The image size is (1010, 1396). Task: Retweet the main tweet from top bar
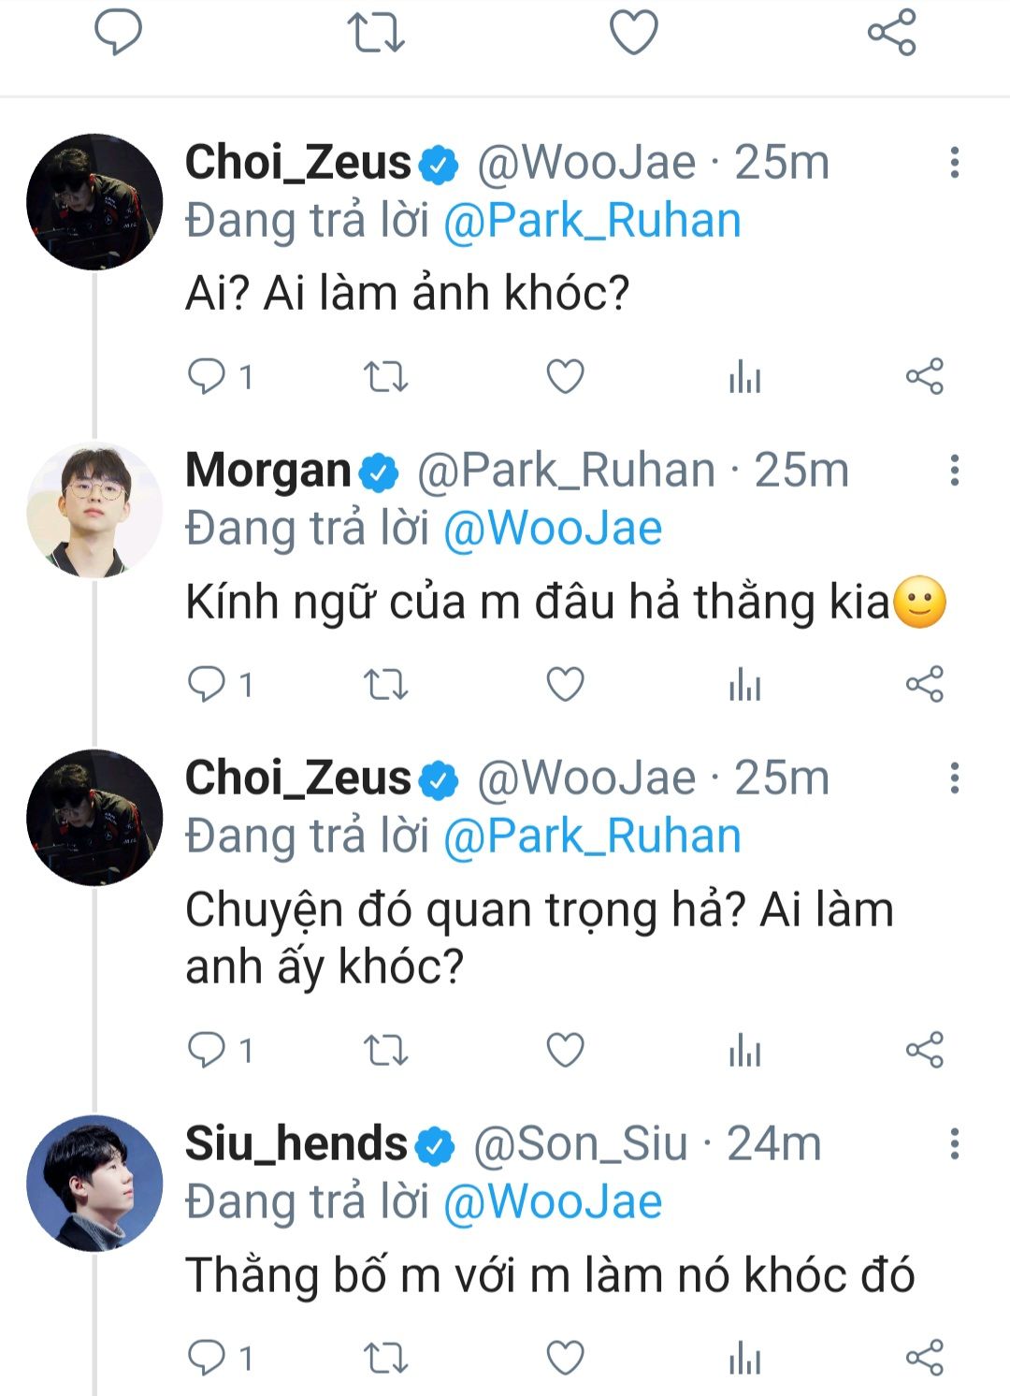click(x=376, y=32)
